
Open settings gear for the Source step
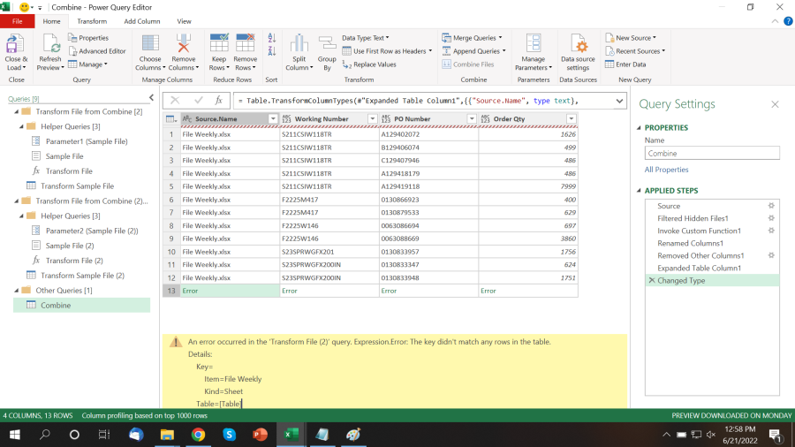(771, 206)
